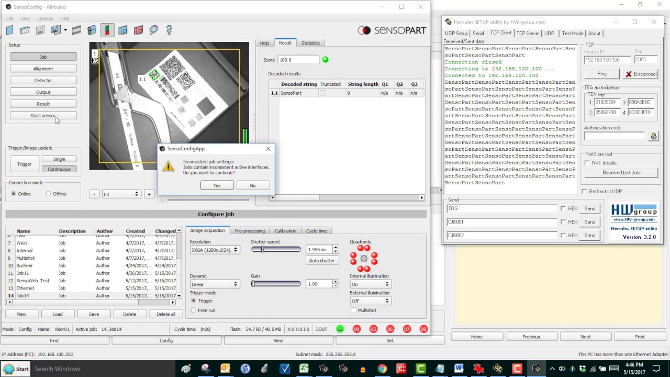Viewport: 670px width, 377px height.
Task: Click the Delete all jobs button
Action: [165, 314]
